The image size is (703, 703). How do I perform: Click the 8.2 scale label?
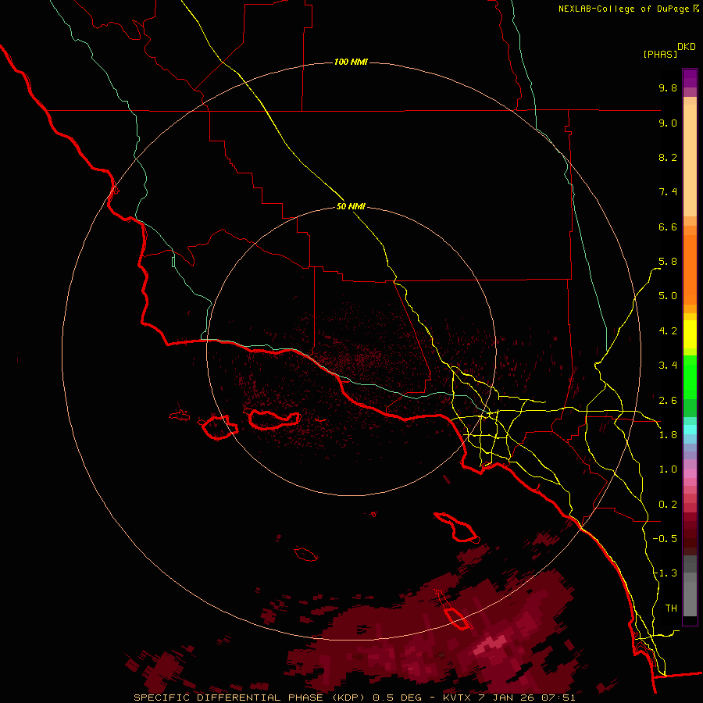tap(668, 157)
